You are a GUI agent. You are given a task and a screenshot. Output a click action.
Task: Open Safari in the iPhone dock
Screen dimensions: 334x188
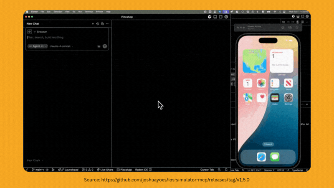(261, 157)
